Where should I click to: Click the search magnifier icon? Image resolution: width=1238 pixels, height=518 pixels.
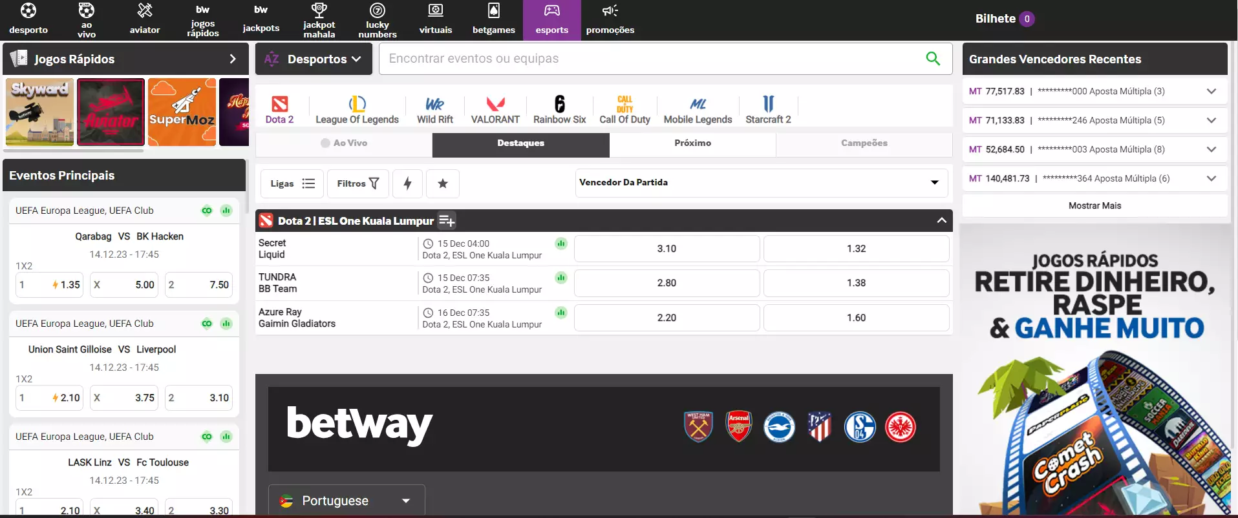tap(932, 59)
